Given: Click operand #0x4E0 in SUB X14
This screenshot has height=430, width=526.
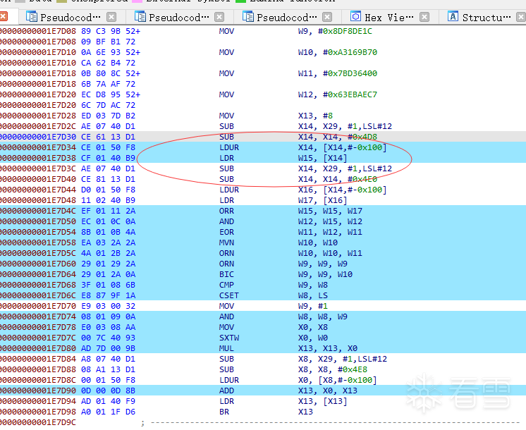Looking at the screenshot, I should point(362,179).
